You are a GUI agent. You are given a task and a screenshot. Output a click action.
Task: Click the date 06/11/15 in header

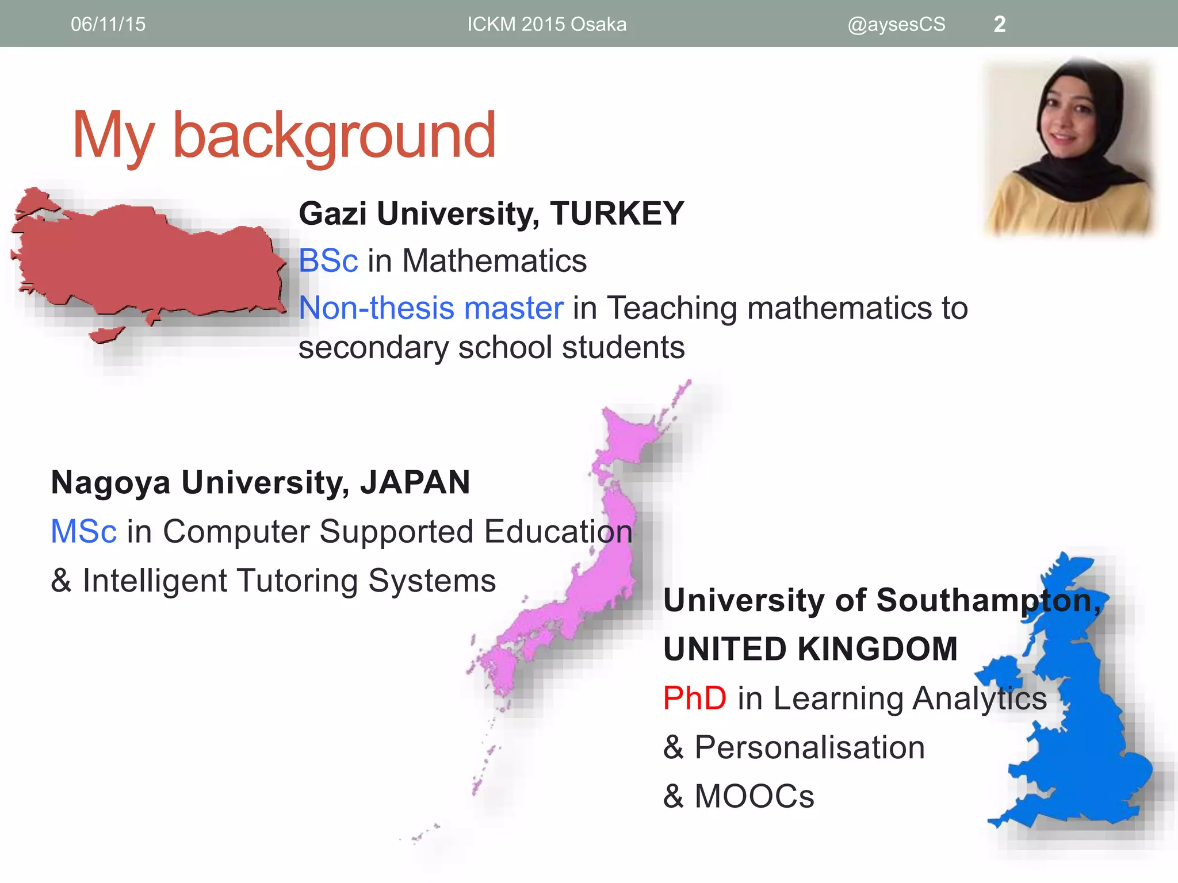108,24
